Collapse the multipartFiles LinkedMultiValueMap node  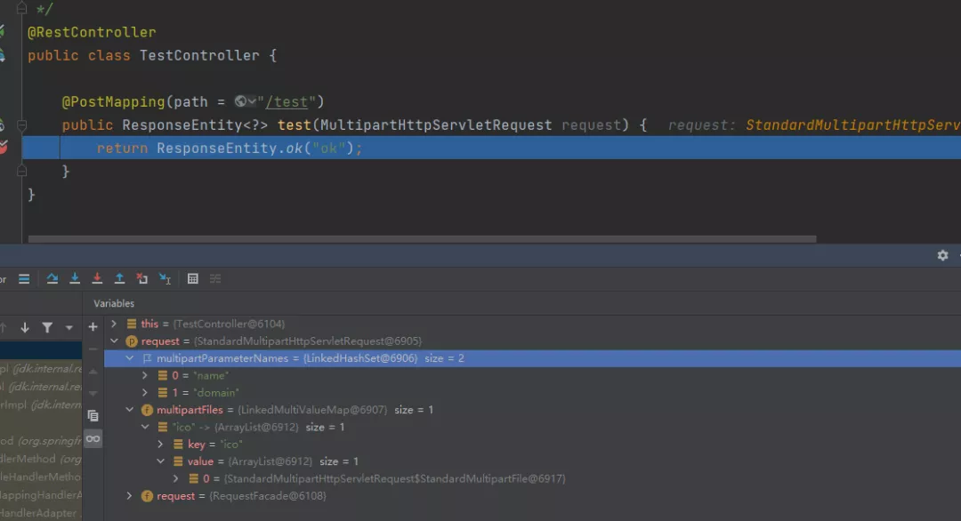(x=130, y=409)
